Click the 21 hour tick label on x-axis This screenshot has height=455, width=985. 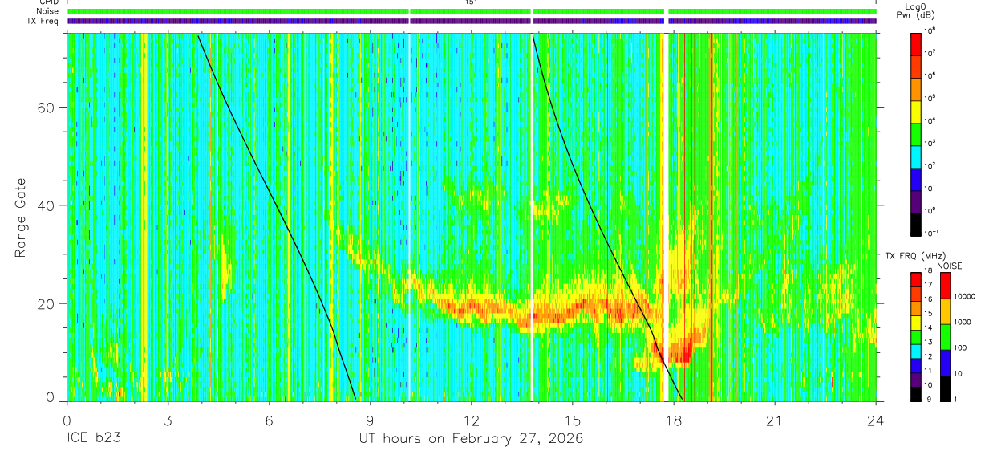[775, 420]
